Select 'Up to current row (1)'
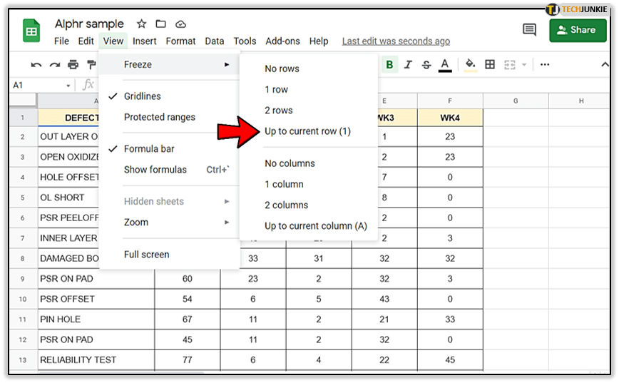The image size is (619, 383). click(307, 131)
